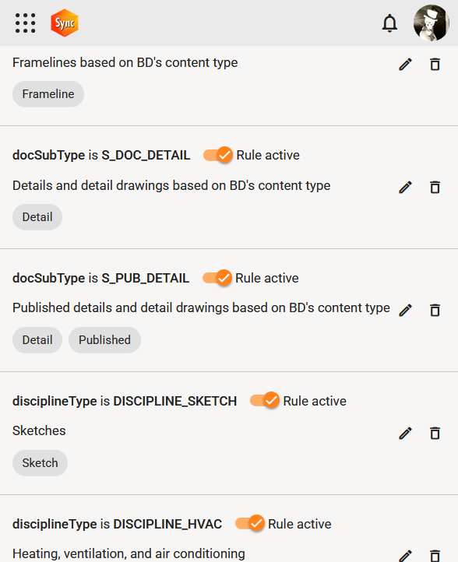458x562 pixels.
Task: Delete the Framelines rule
Action: [x=435, y=65]
